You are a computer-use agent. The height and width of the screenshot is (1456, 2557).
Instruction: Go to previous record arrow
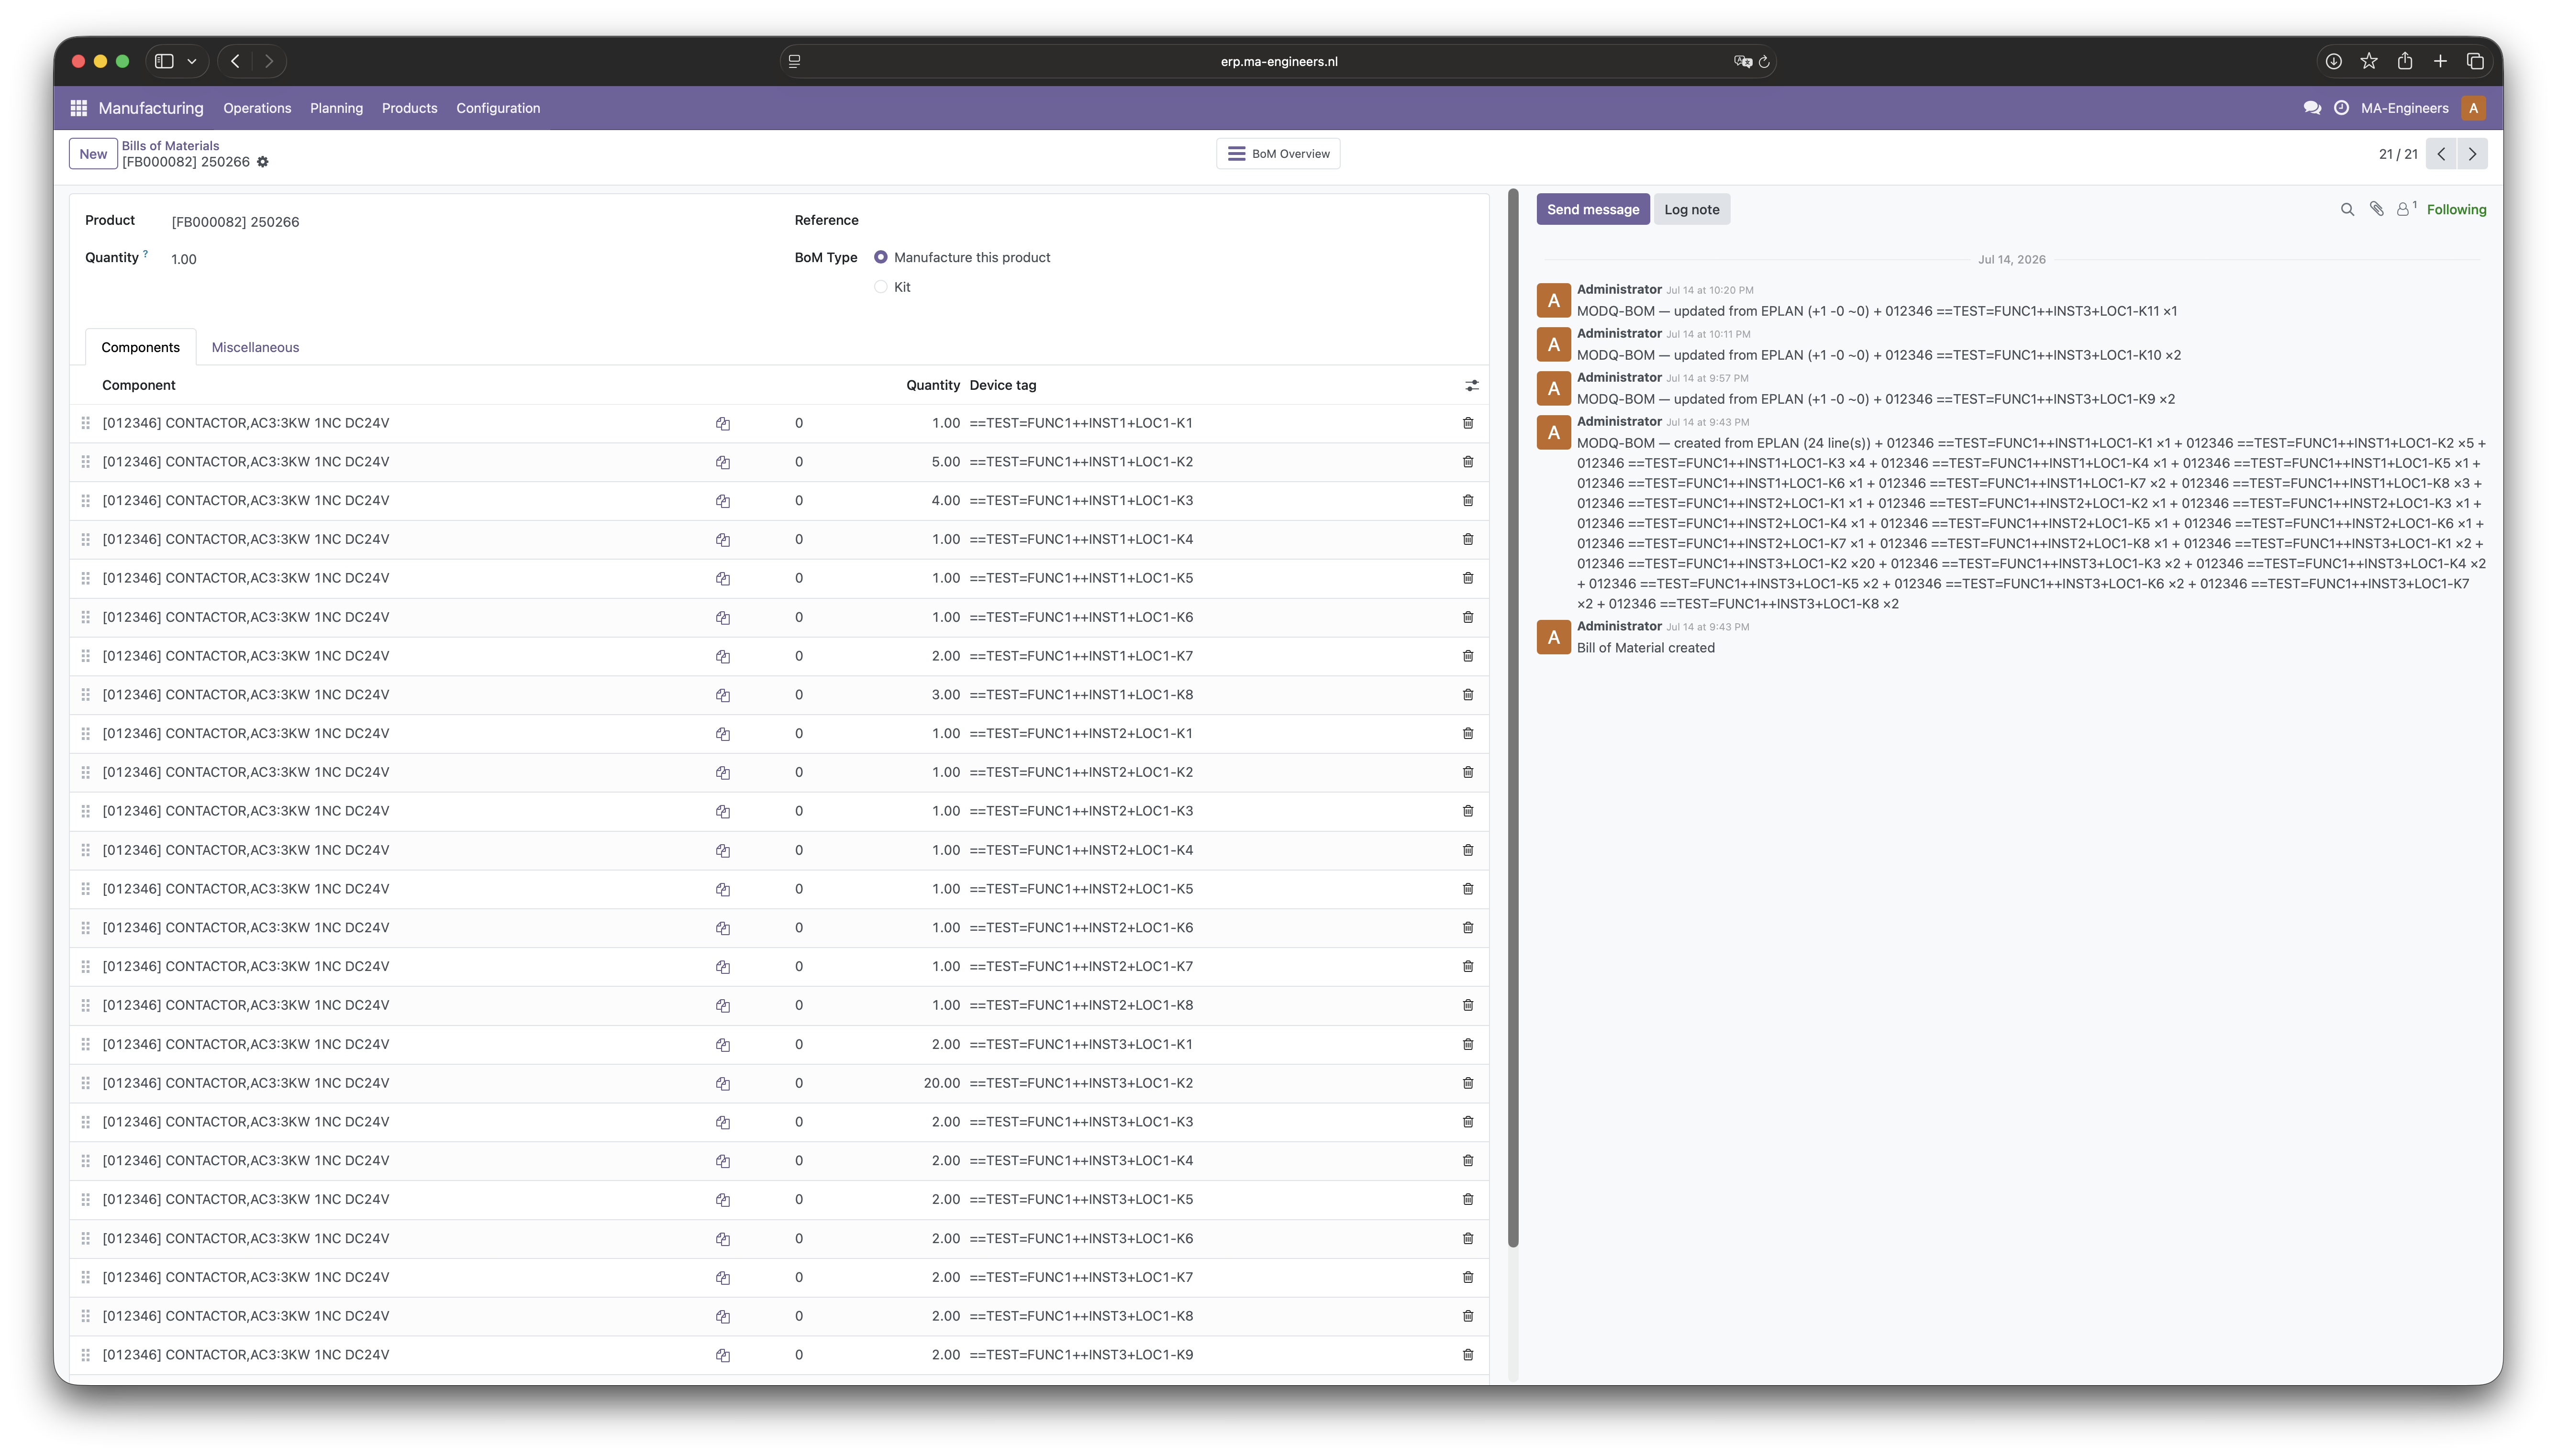pos(2441,154)
